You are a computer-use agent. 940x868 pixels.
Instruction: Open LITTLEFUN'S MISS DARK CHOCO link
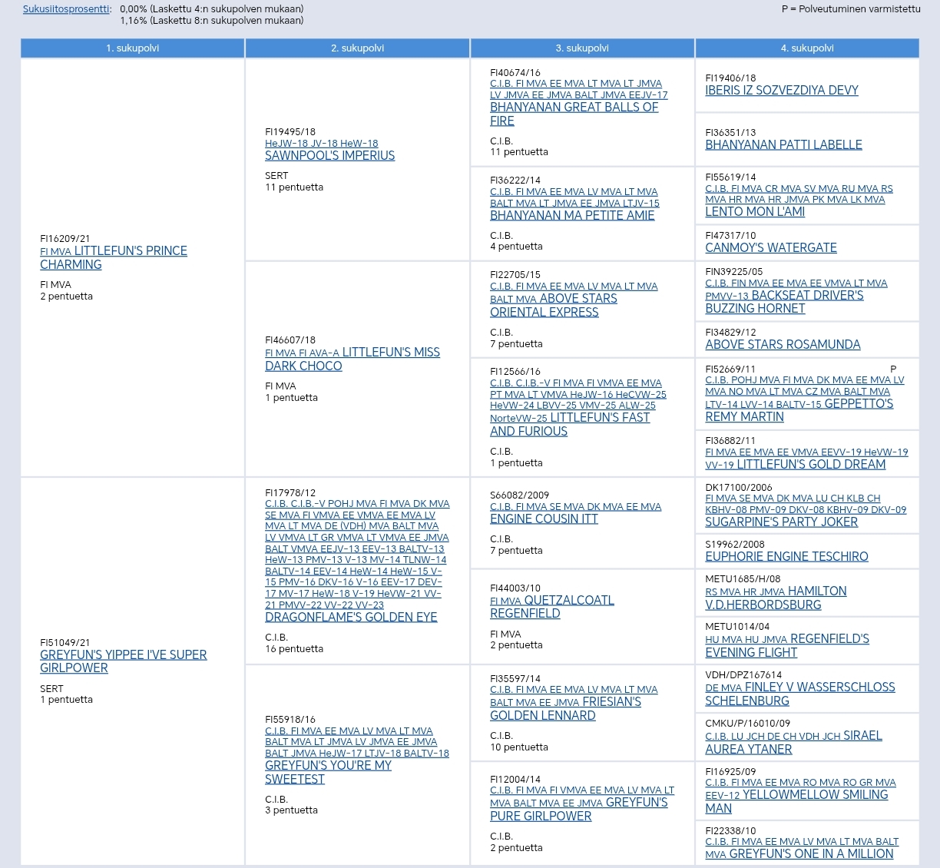coord(390,353)
